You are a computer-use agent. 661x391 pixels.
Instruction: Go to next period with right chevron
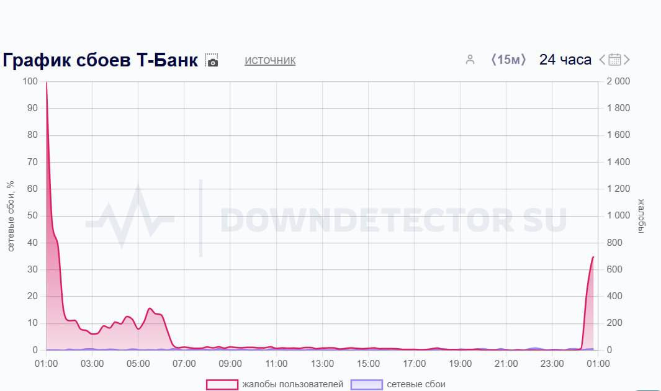[x=627, y=60]
